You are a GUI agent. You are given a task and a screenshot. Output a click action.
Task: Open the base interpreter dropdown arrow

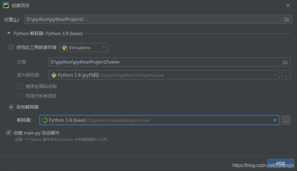point(275,75)
